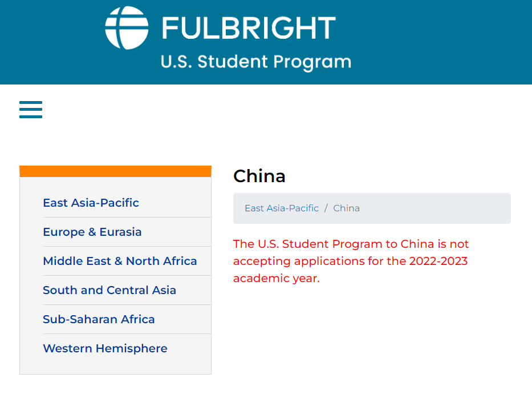Viewport: 532px width, 394px height.
Task: Click the Fulbright globe logo icon
Action: click(127, 28)
